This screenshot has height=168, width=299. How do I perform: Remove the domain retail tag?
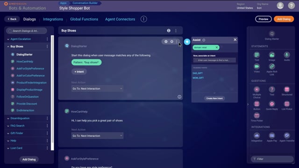click(x=217, y=47)
